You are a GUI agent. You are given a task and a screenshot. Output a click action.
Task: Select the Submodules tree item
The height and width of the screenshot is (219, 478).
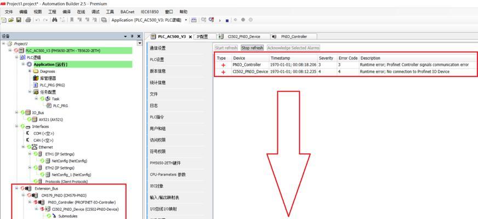[67, 216]
